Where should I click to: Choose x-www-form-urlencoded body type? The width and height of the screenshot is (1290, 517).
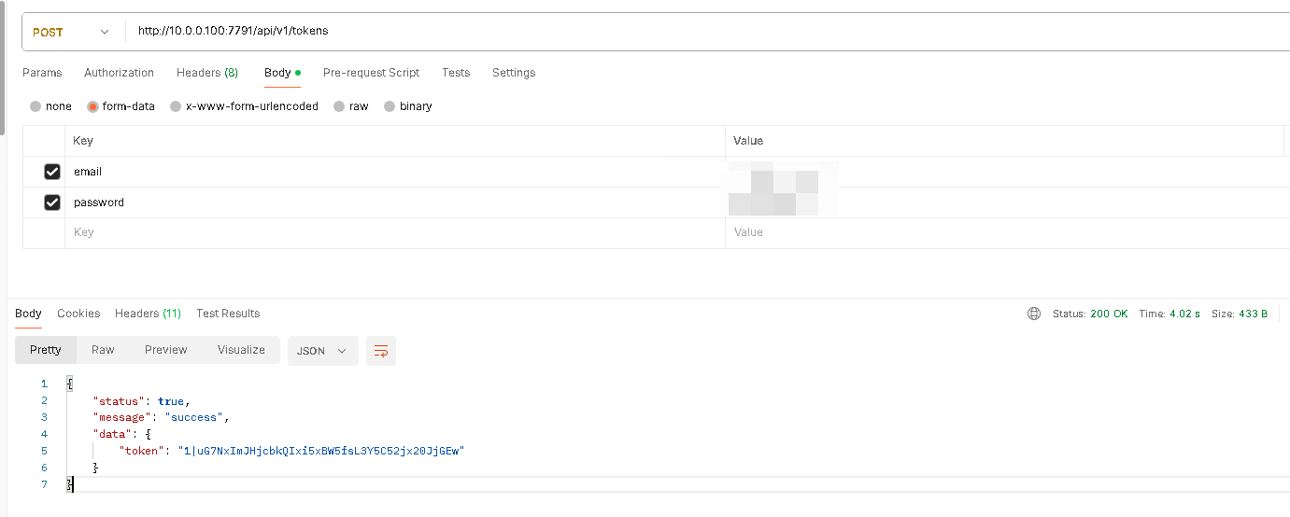176,106
